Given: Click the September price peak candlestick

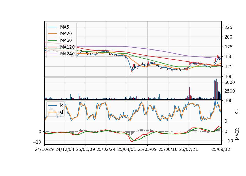Looking at the screenshot, I should coord(218,57).
